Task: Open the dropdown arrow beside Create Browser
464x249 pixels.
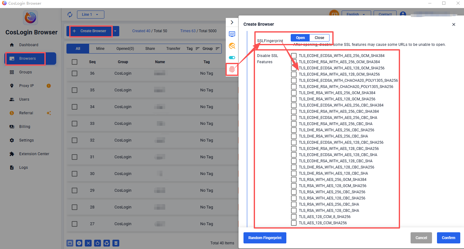Action: [116, 31]
